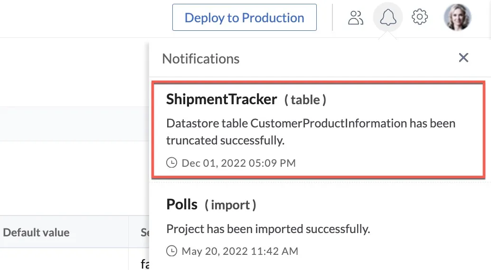491x270 pixels.
Task: Select the CustomerProductInformation truncated message text
Action: click(x=311, y=132)
